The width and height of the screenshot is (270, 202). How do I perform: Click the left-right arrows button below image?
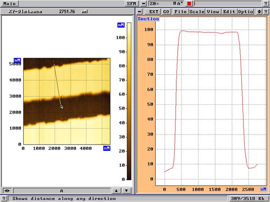click(x=6, y=190)
